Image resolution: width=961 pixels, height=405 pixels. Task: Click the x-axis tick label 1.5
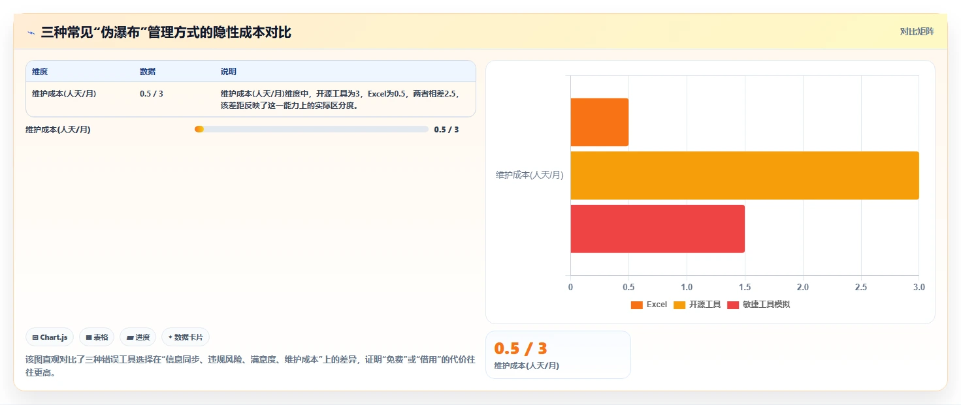(745, 288)
